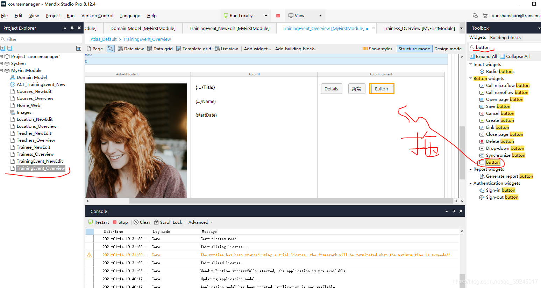Viewport: 541px width, 288px height.
Task: Enable Show styles option
Action: pos(377,49)
